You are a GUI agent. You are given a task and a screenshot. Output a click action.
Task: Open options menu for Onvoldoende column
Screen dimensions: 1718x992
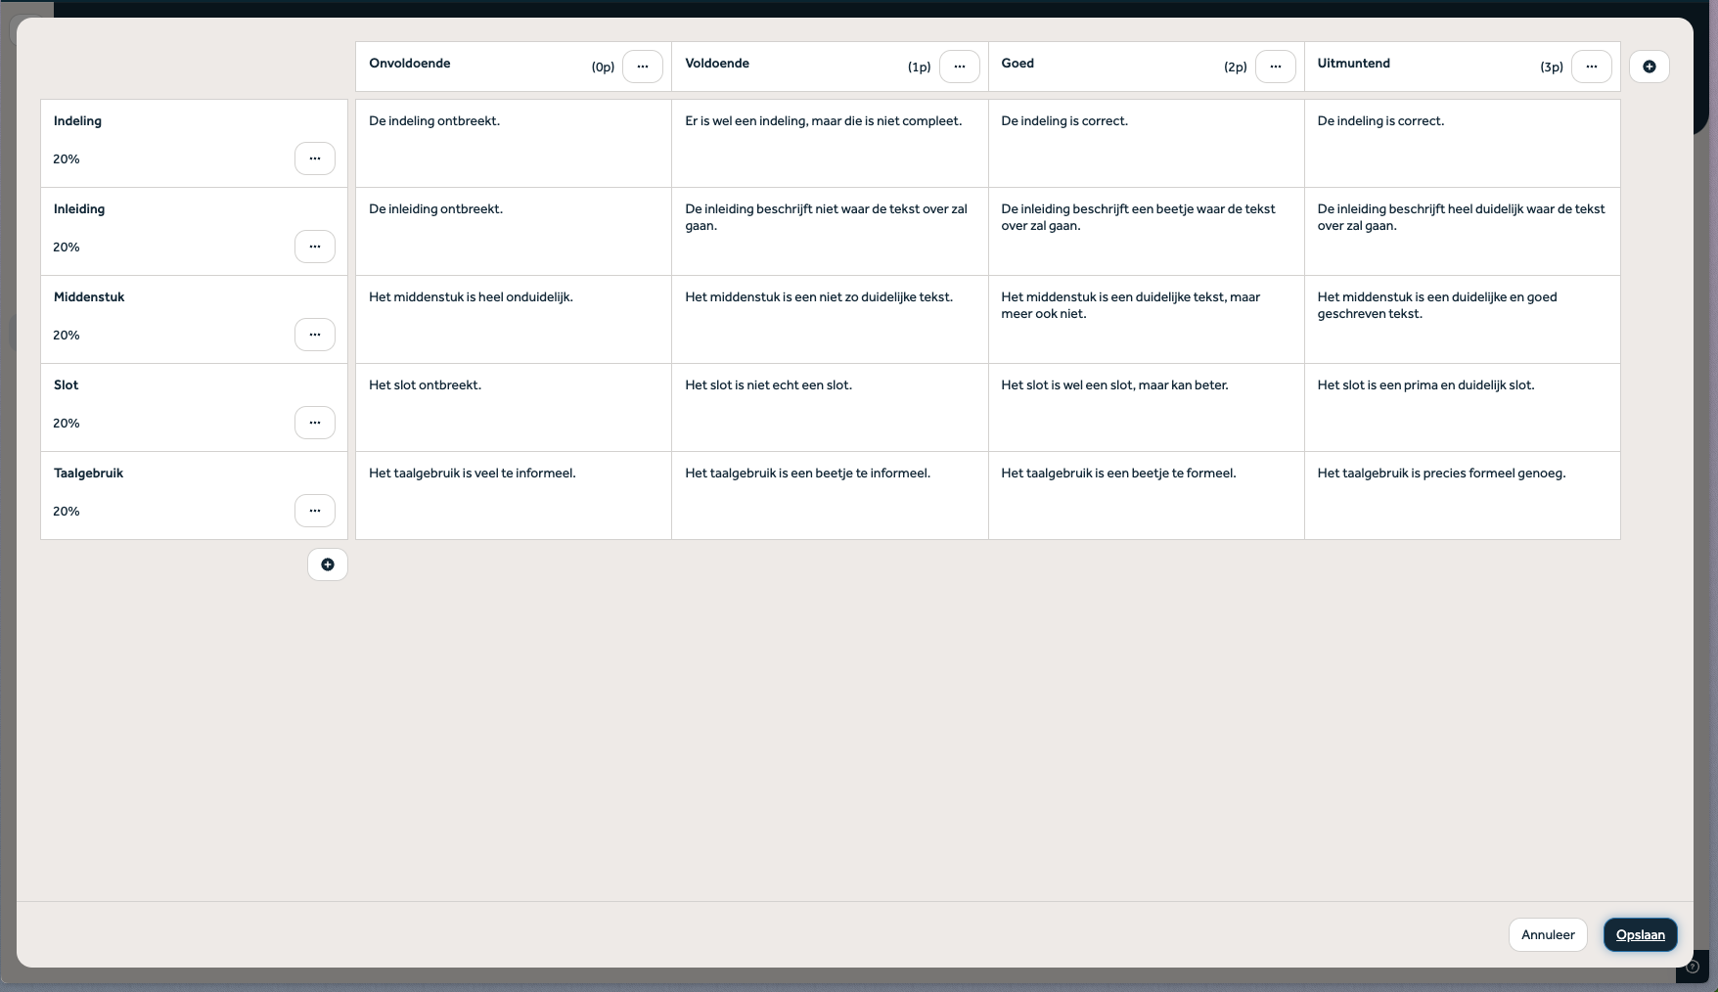click(643, 67)
